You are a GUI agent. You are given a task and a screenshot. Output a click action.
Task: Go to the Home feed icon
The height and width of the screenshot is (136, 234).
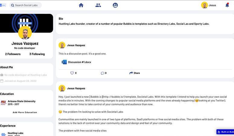point(81,5)
